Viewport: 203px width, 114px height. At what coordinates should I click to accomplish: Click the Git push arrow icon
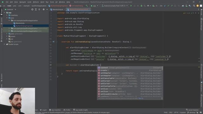point(172,6)
